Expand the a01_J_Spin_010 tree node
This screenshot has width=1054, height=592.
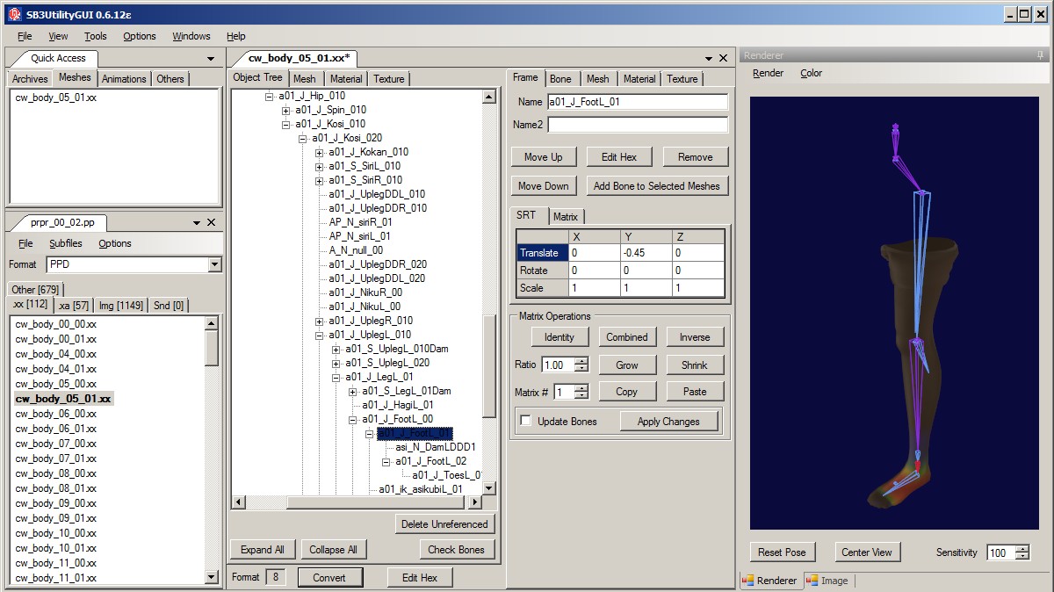[285, 110]
